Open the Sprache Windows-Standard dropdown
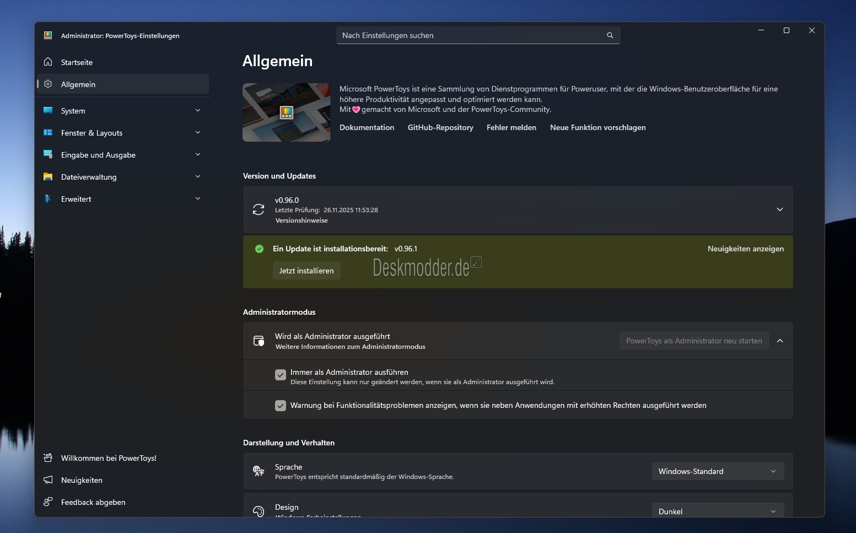 click(x=717, y=471)
